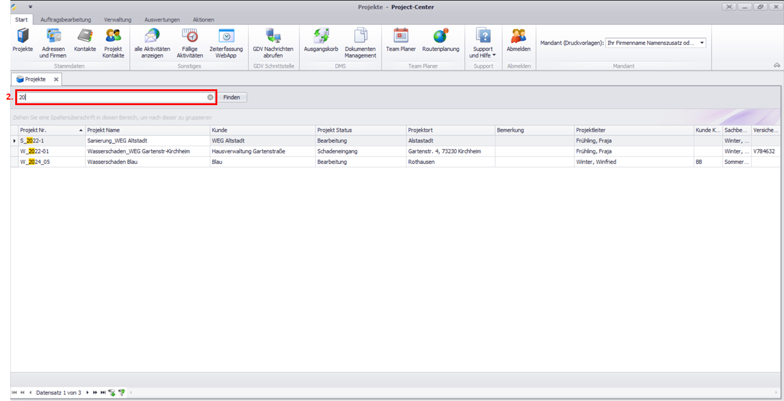The height and width of the screenshot is (401, 784).
Task: Expand the Support und Hilfe dropdown
Action: [x=483, y=44]
